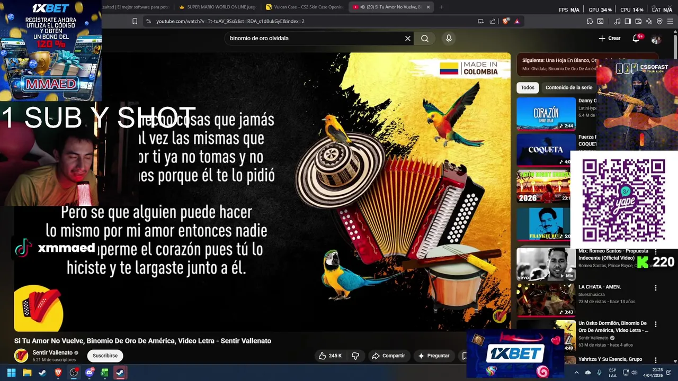The width and height of the screenshot is (678, 381).
Task: Open the ESP LAA language switcher
Action: pos(613,373)
